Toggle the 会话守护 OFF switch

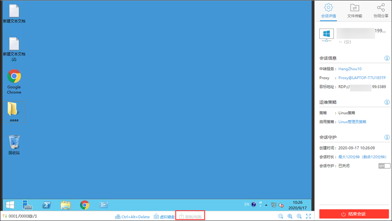(x=384, y=166)
